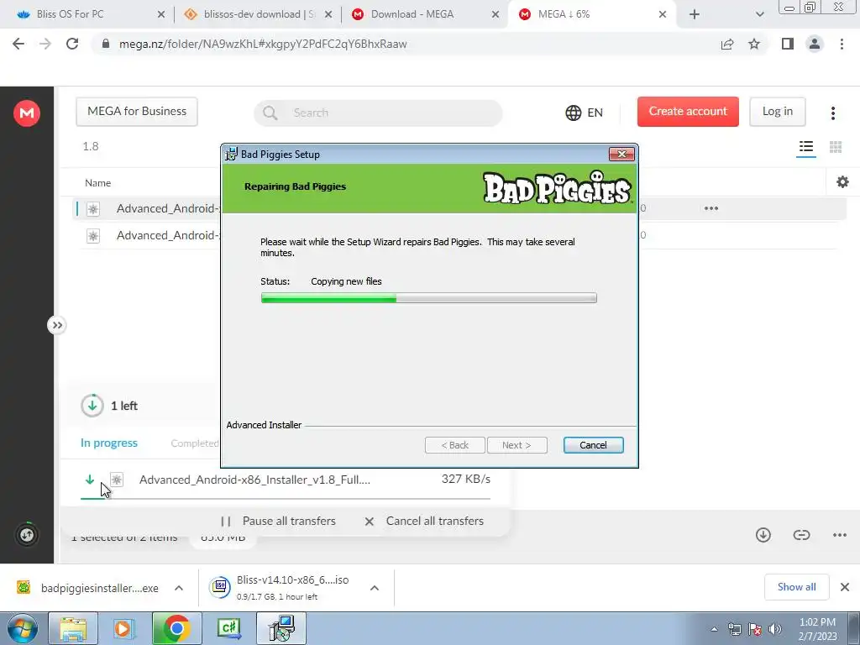Viewport: 860px width, 645px height.
Task: Click the Chrome taskbar icon
Action: click(176, 628)
